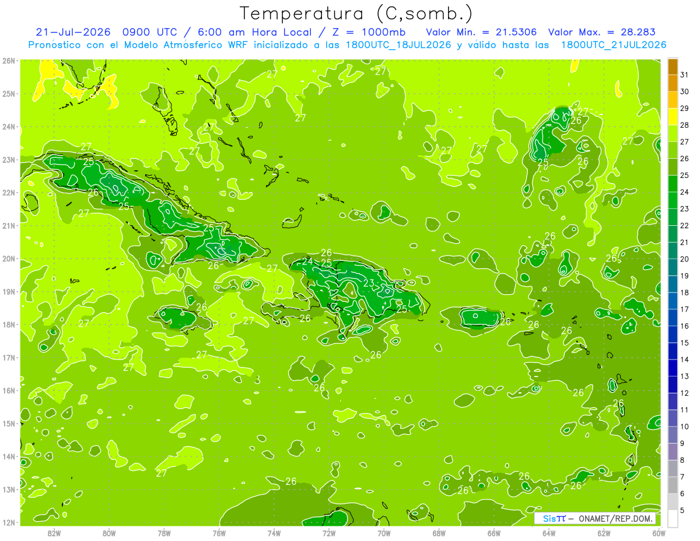Image resolution: width=700 pixels, height=541 pixels.
Task: Click the longitude label "76W"
Action: click(219, 533)
